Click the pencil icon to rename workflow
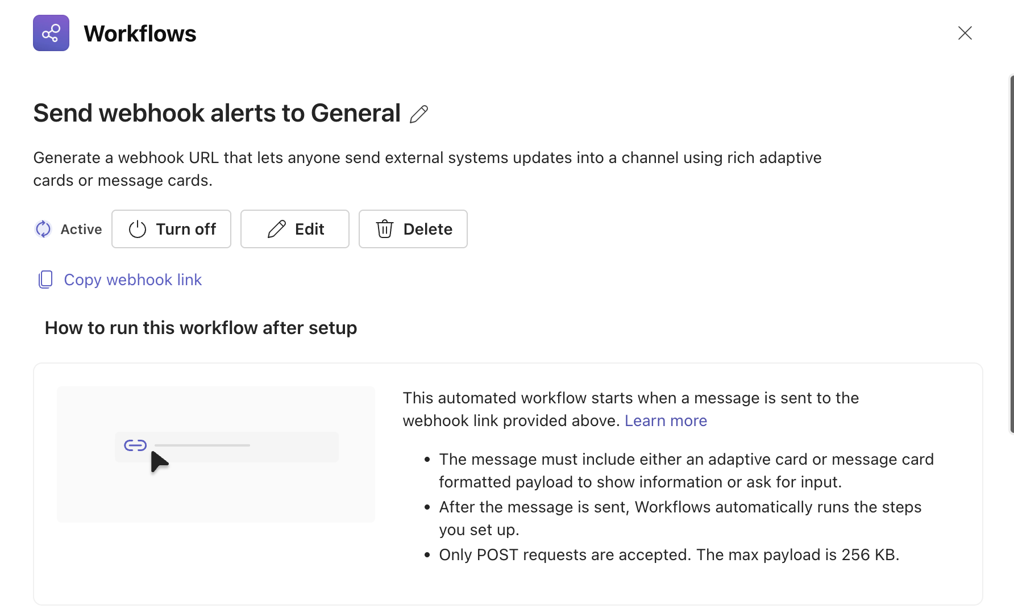This screenshot has height=609, width=1014. (x=419, y=114)
